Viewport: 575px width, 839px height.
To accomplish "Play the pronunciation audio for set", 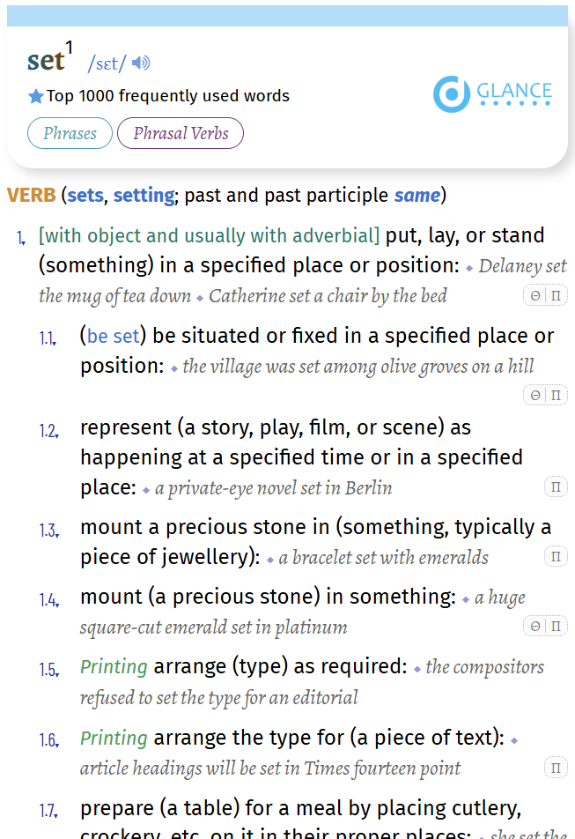I will pyautogui.click(x=142, y=63).
